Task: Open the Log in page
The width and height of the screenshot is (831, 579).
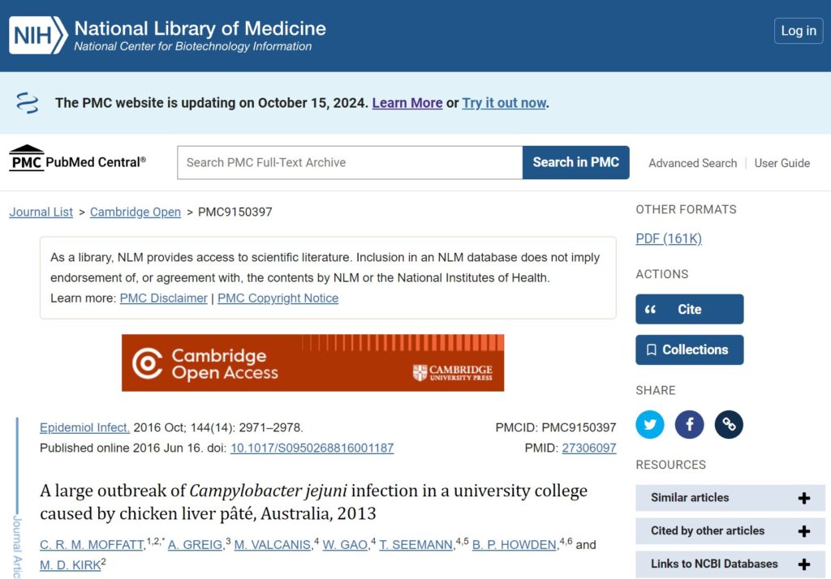Action: (798, 31)
